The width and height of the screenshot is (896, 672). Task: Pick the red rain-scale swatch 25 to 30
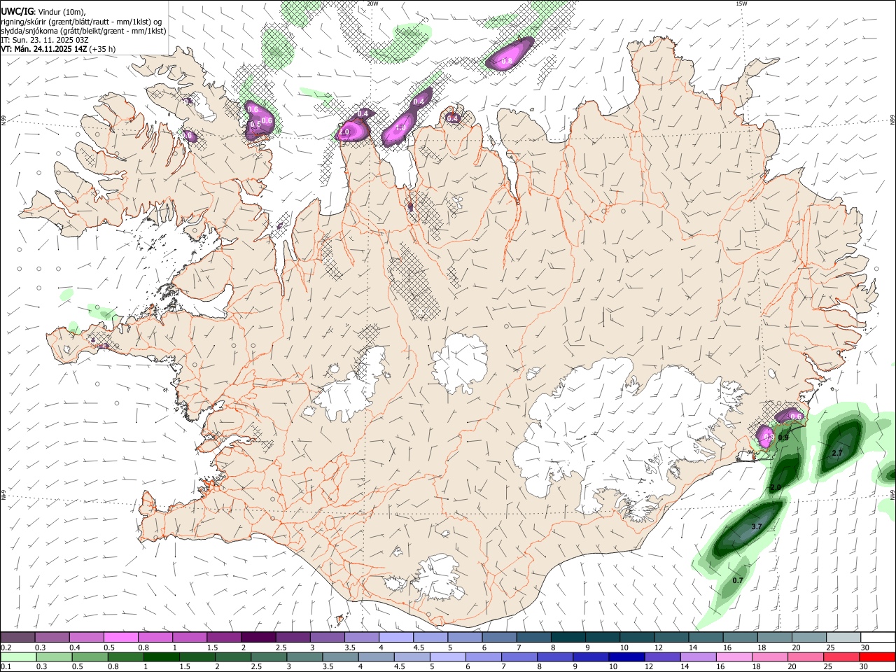(841, 657)
